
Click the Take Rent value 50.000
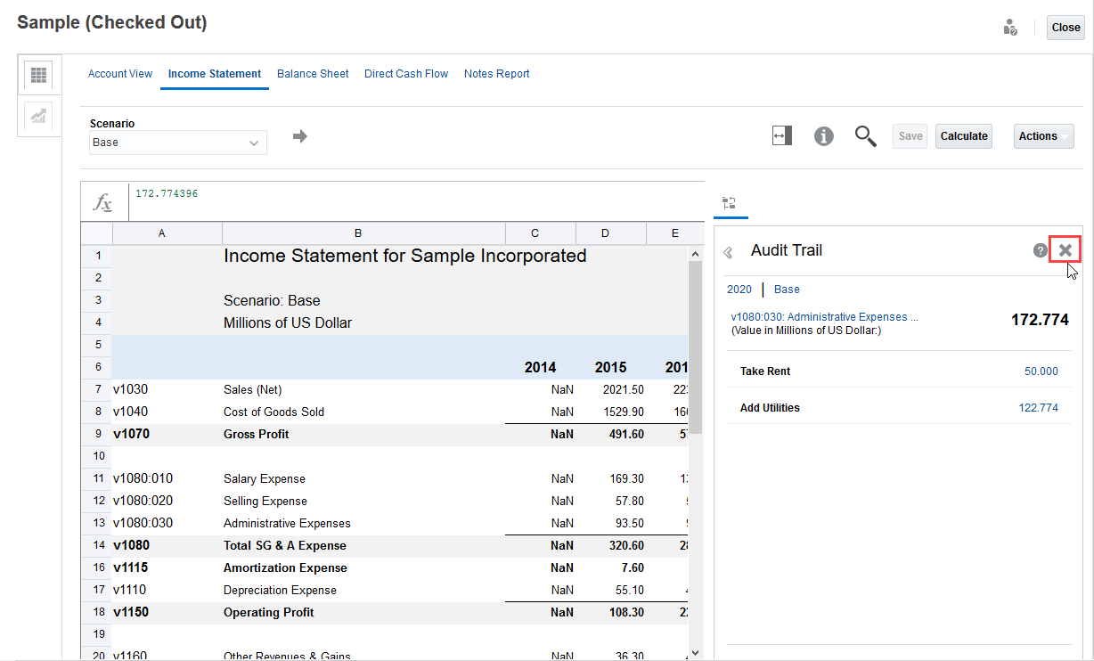click(1041, 371)
